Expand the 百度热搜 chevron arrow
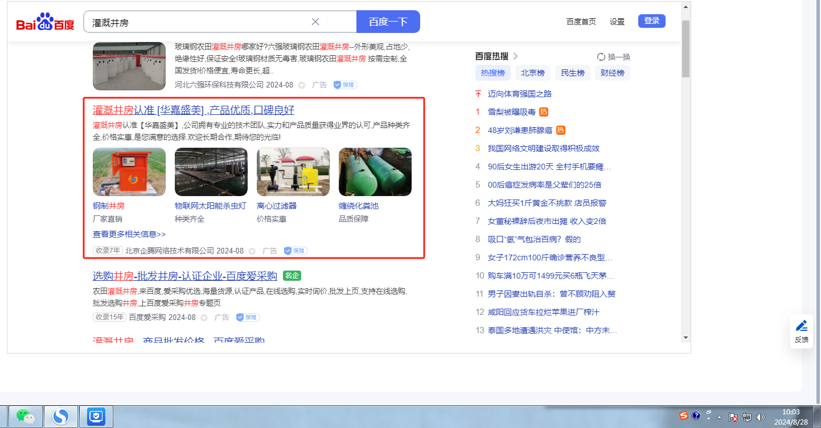Image resolution: width=821 pixels, height=428 pixels. click(515, 56)
